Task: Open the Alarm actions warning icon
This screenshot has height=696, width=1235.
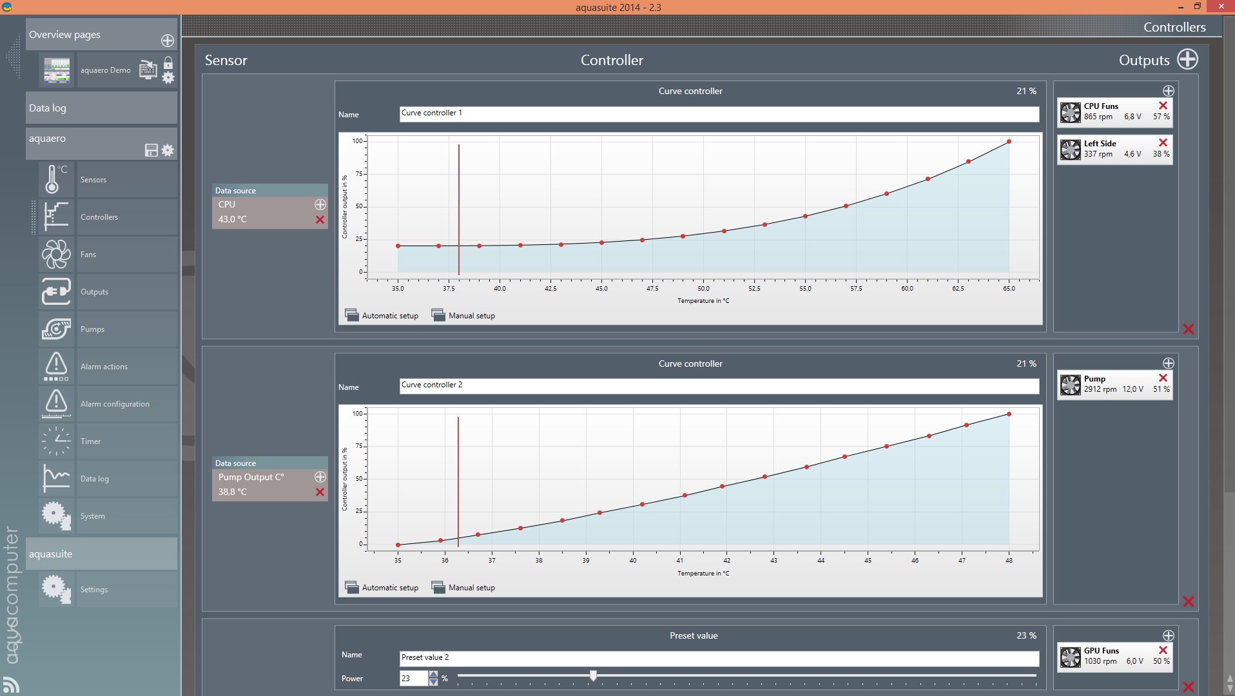Action: point(56,366)
